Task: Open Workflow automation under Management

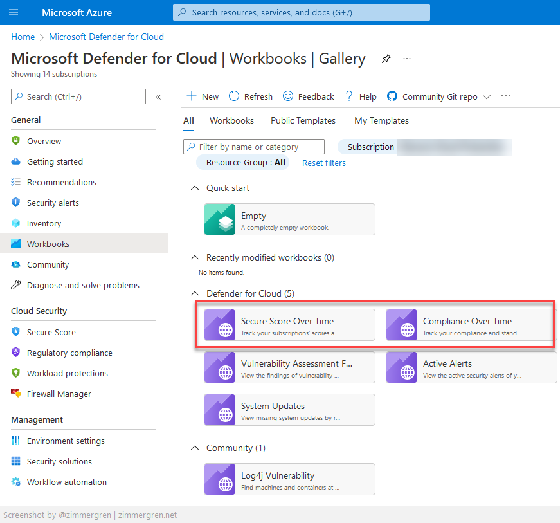Action: pyautogui.click(x=65, y=482)
